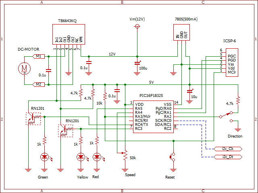The height and width of the screenshot is (193, 258).
Task: Click the i2c_Dt net label tag
Action: pyautogui.click(x=228, y=157)
